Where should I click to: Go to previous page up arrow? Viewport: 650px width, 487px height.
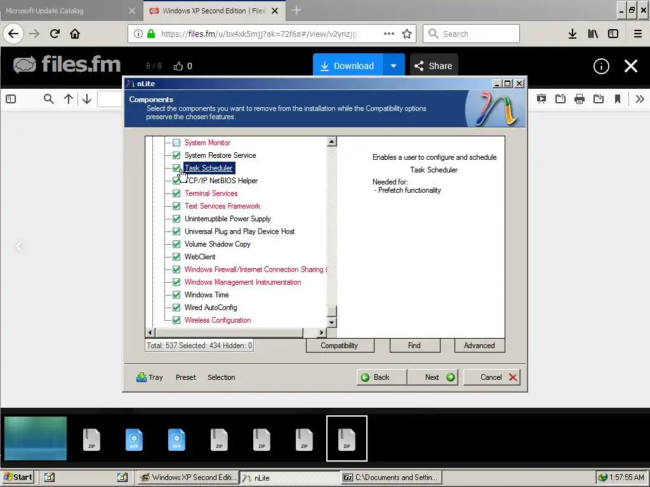click(x=69, y=99)
